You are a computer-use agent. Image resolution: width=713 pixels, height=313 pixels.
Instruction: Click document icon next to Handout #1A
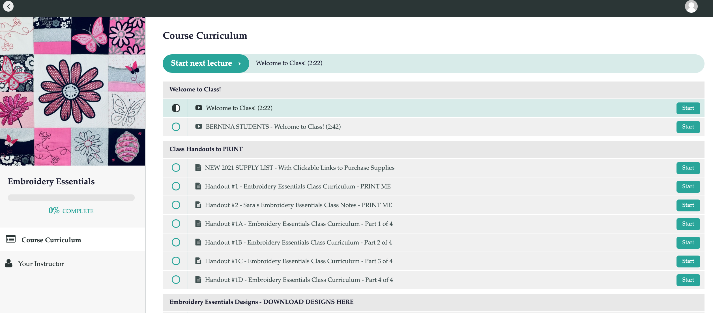tap(198, 224)
